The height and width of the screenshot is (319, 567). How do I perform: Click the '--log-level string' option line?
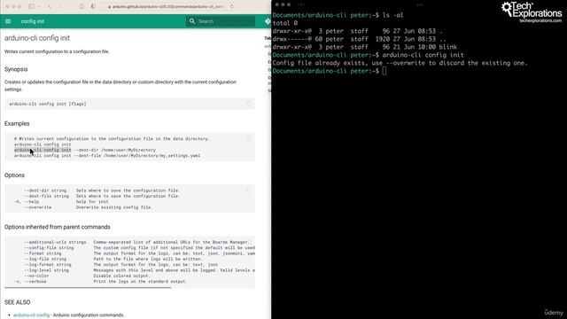139,270
